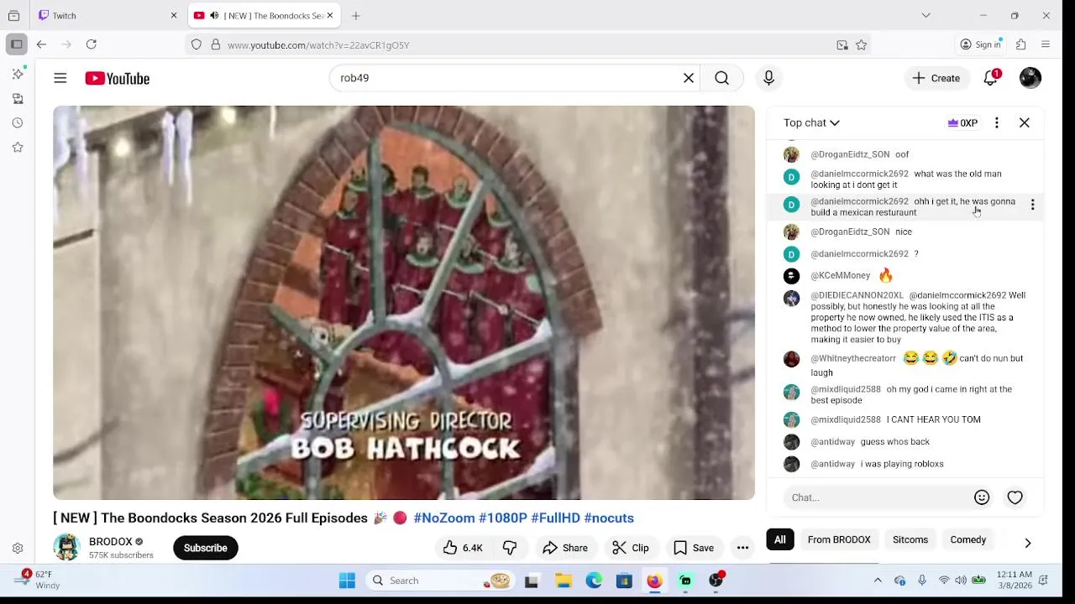Open @DIEDIECANNON20XL chat author name

pyautogui.click(x=857, y=295)
